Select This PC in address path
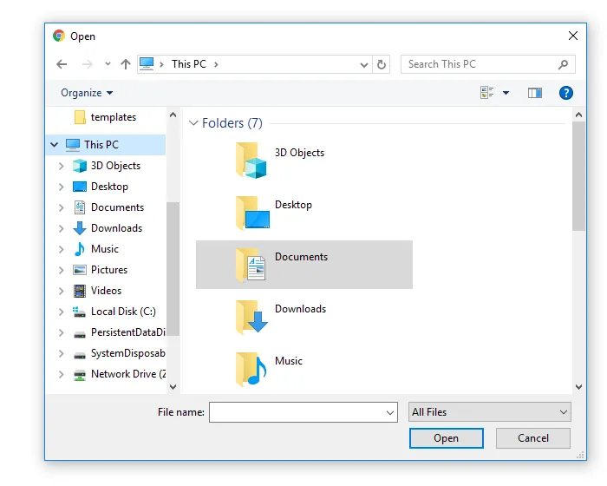607x486 pixels. click(189, 64)
